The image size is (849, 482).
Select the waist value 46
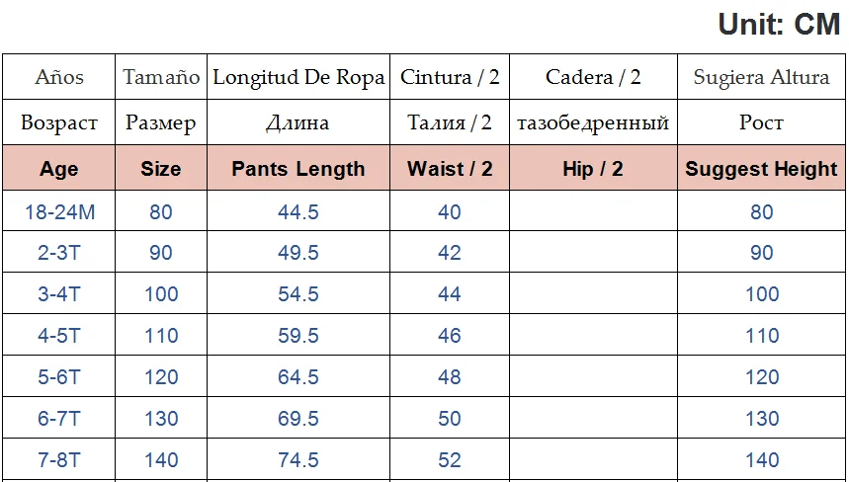(450, 336)
